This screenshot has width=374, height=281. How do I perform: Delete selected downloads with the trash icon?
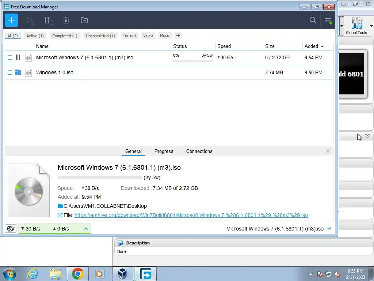point(66,20)
